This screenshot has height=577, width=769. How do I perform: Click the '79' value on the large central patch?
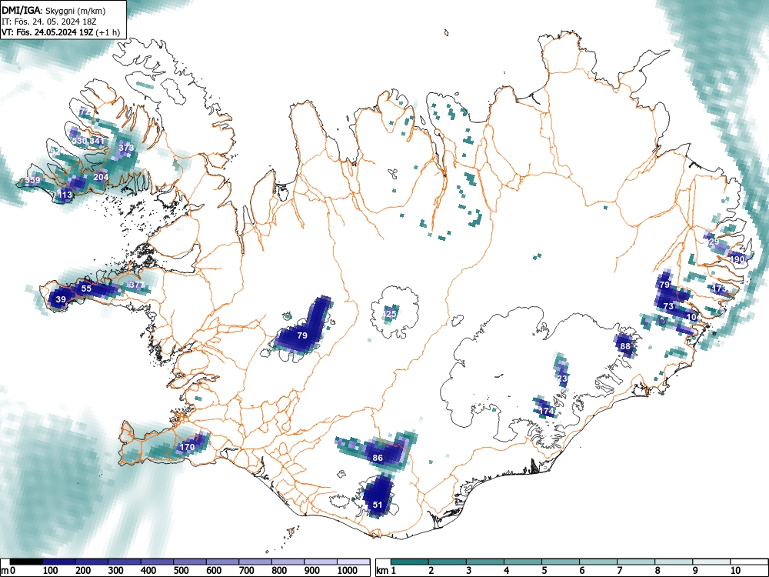302,335
